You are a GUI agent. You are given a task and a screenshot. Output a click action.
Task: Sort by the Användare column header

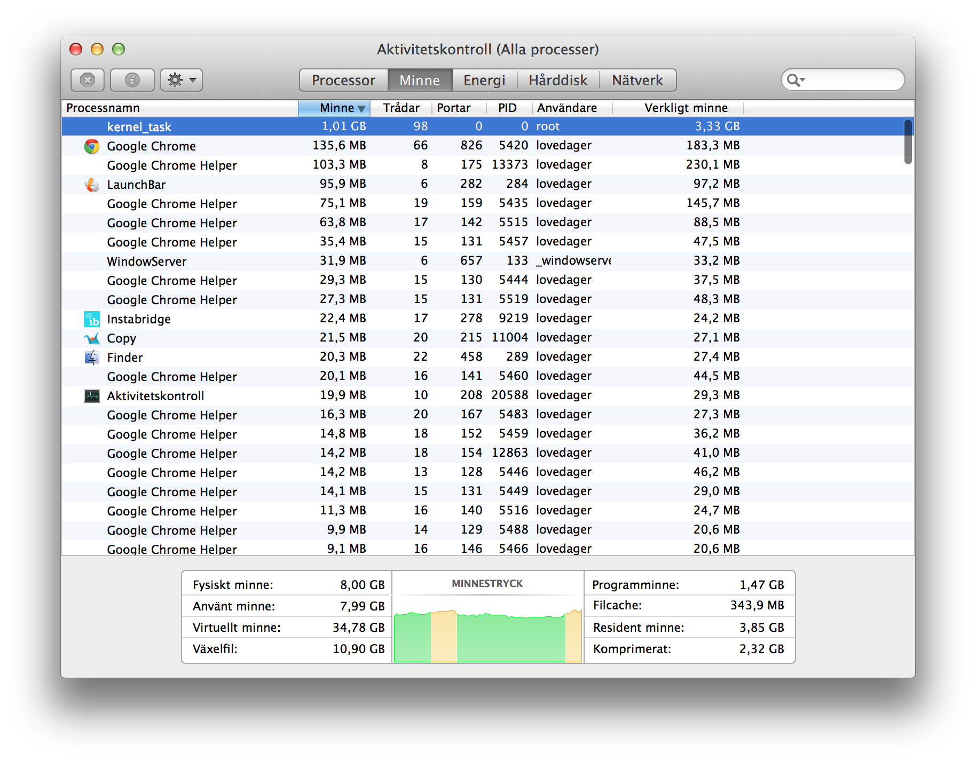(572, 108)
